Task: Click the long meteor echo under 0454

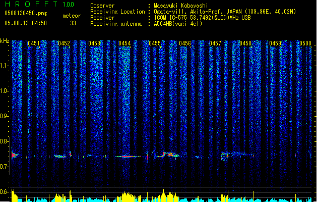Action: coord(129,157)
